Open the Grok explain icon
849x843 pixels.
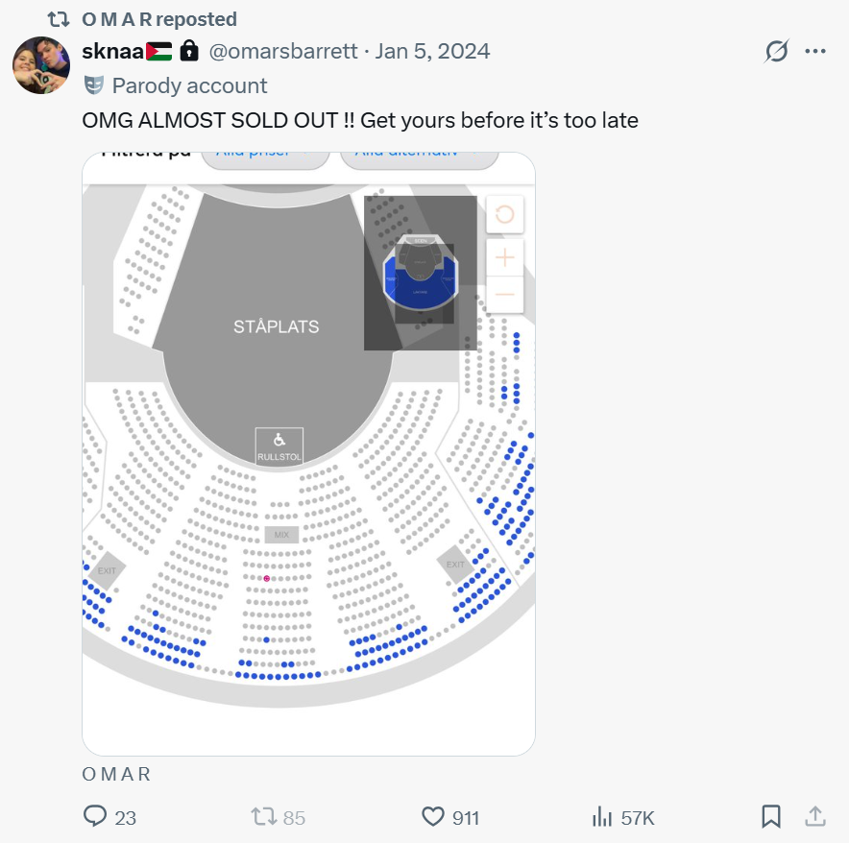pyautogui.click(x=776, y=51)
